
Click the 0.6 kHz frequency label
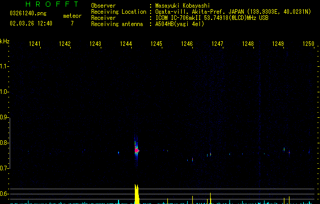[x=5, y=194]
